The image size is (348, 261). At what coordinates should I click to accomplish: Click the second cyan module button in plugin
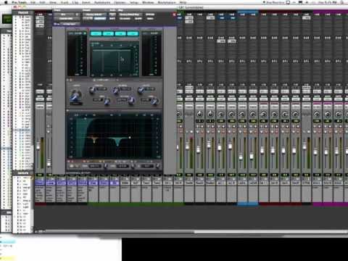click(x=108, y=33)
